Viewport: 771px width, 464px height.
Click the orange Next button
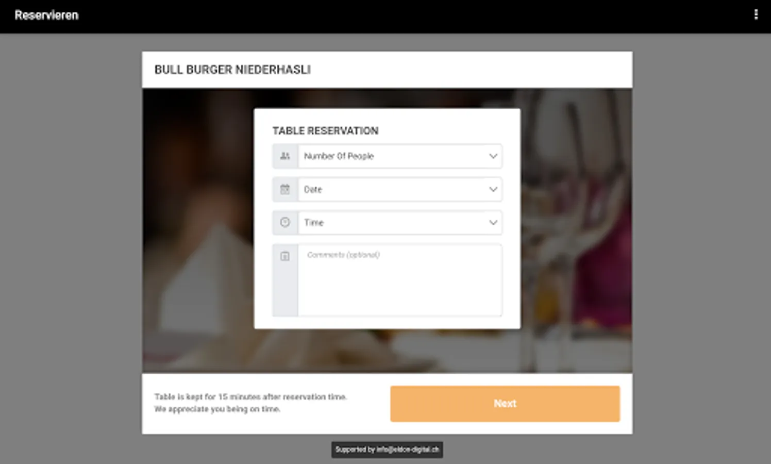pos(505,404)
